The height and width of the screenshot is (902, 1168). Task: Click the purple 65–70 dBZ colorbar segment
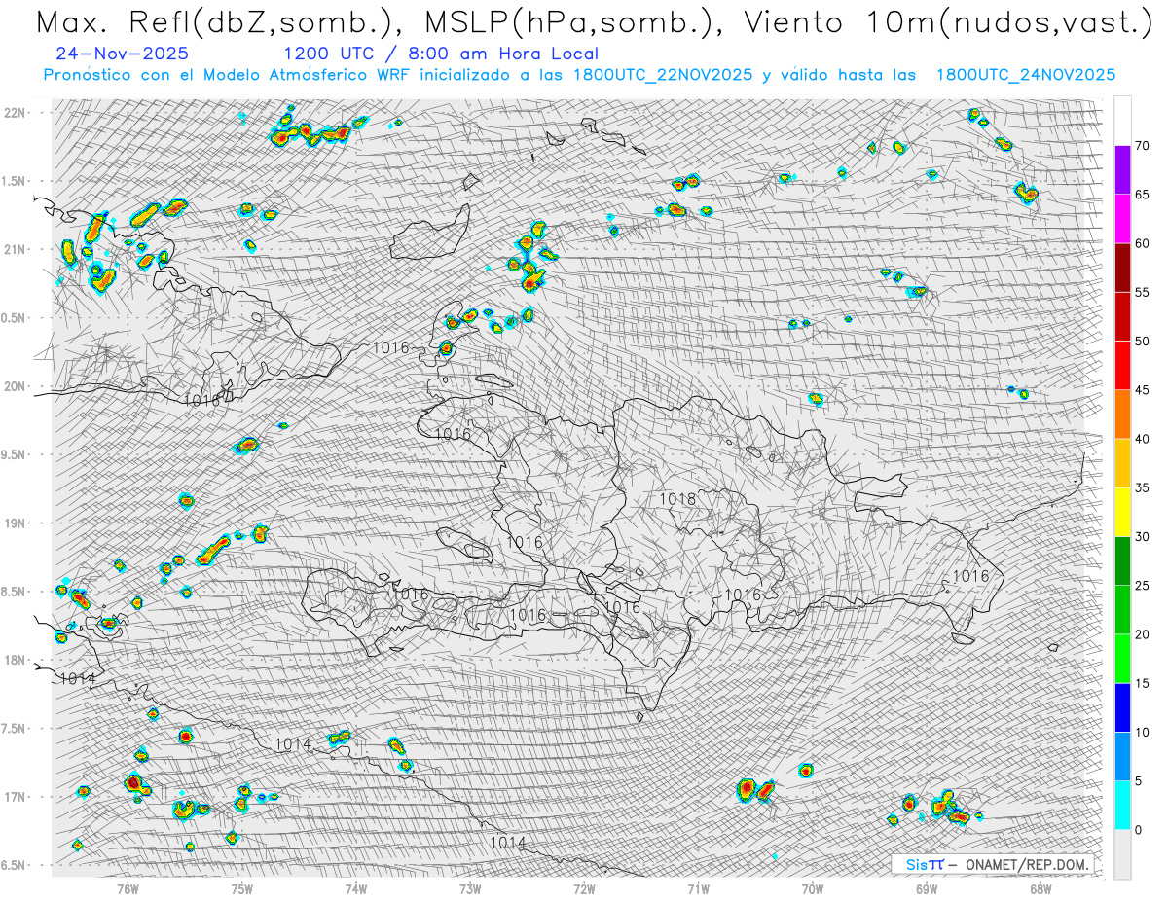click(1122, 170)
